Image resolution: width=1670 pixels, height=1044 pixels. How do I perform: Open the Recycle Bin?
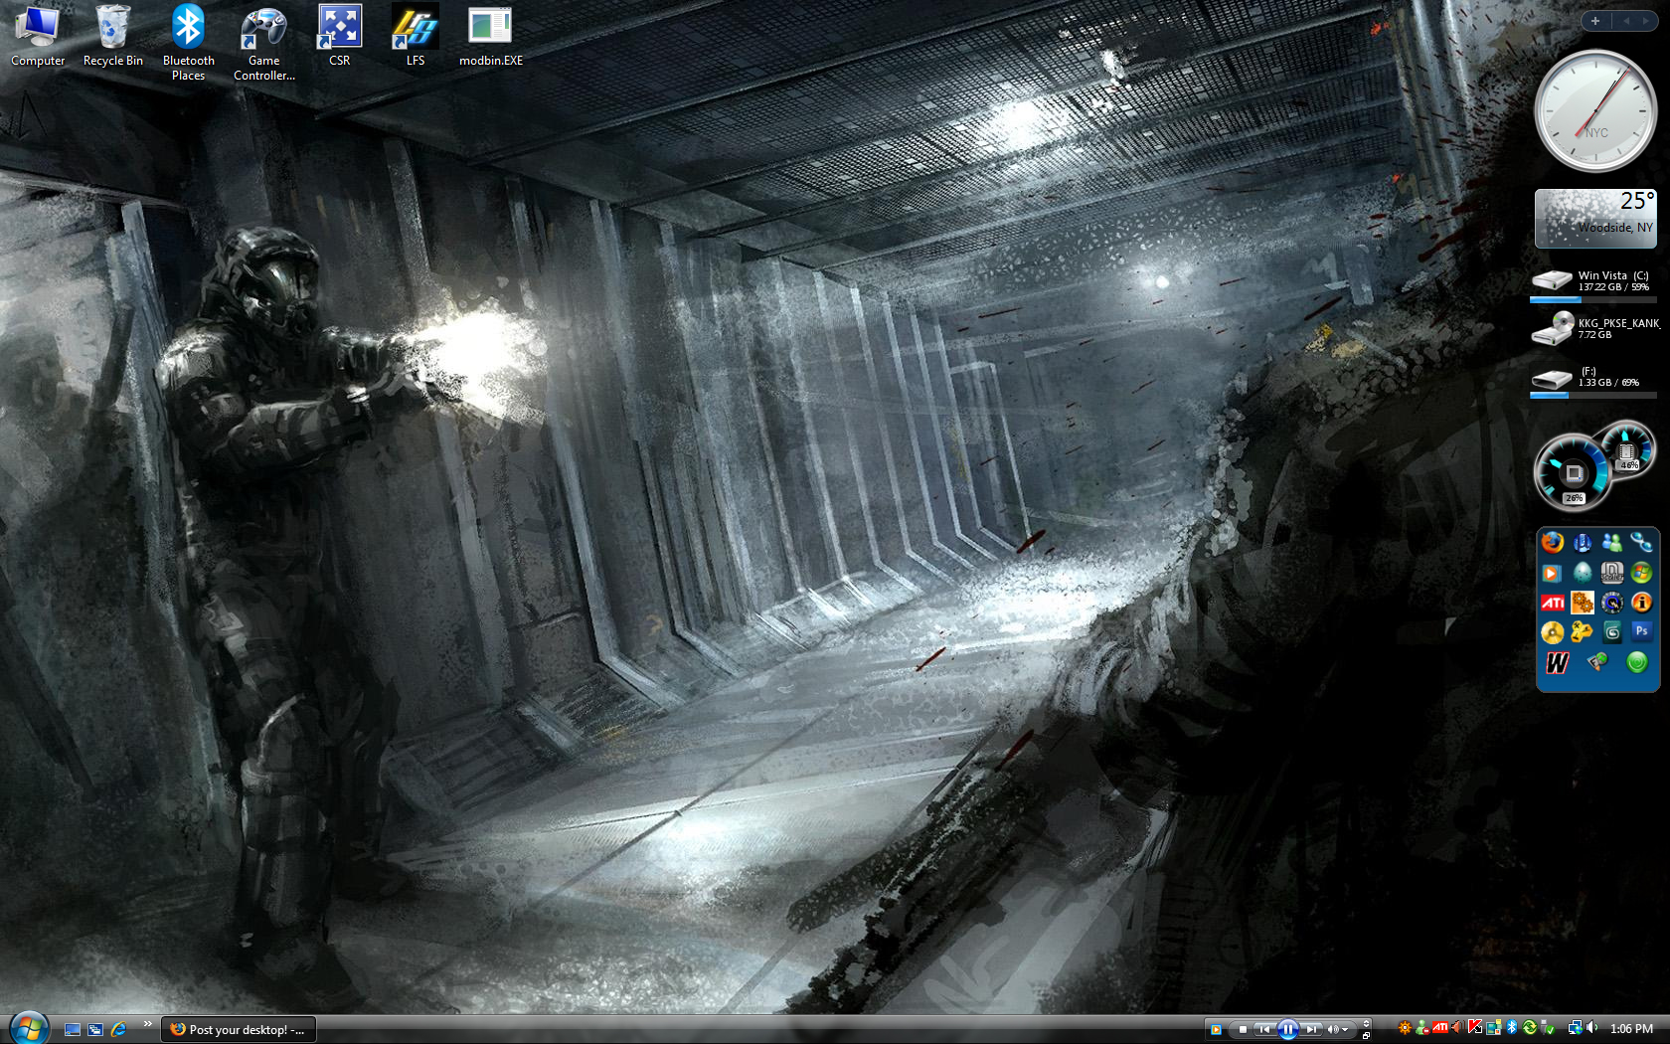pos(113,37)
